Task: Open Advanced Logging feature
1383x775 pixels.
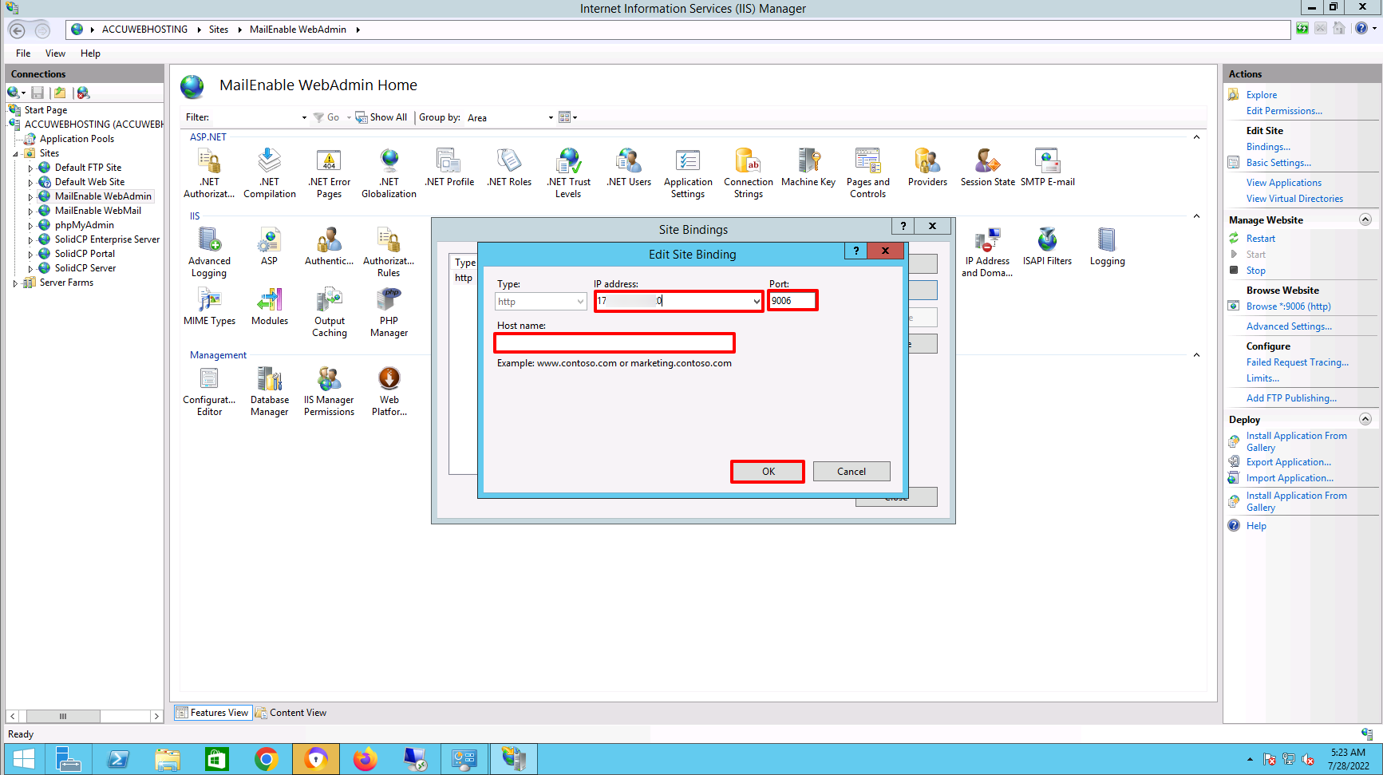Action: tap(209, 252)
